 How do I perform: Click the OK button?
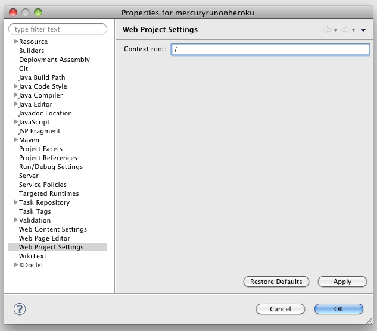click(x=338, y=309)
